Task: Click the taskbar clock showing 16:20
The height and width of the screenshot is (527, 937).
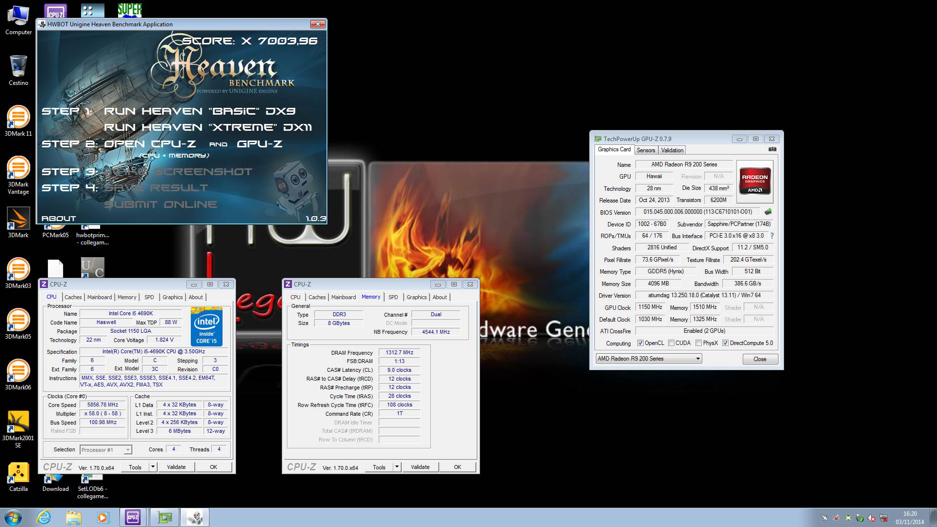Action: point(910,518)
